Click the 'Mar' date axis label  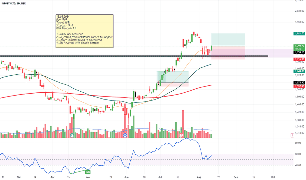(19, 177)
